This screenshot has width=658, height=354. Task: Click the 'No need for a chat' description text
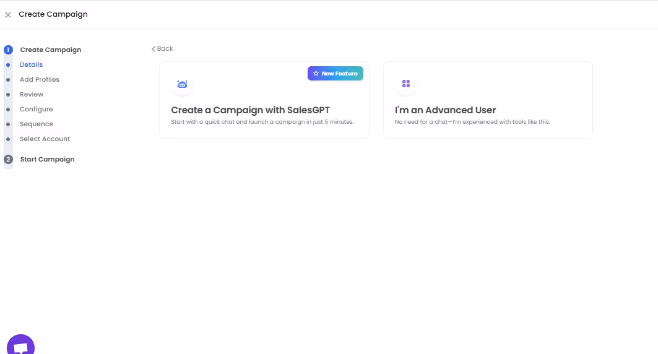click(472, 122)
